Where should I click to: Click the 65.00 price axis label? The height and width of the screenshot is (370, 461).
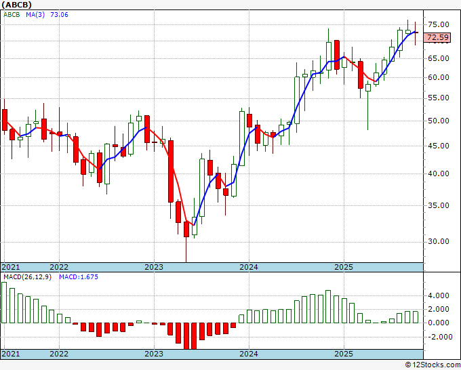tap(439, 58)
